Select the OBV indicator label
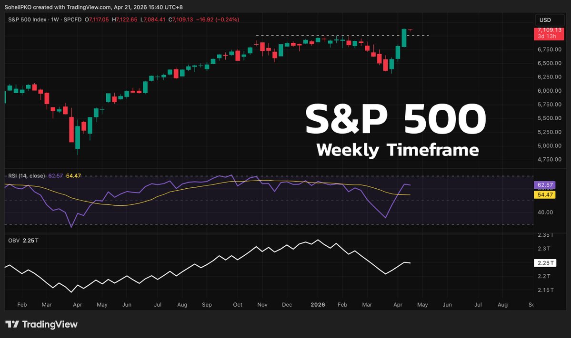571x338 pixels. pyautogui.click(x=14, y=241)
